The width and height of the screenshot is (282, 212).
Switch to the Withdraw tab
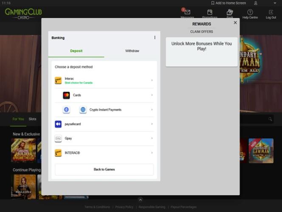[132, 51]
